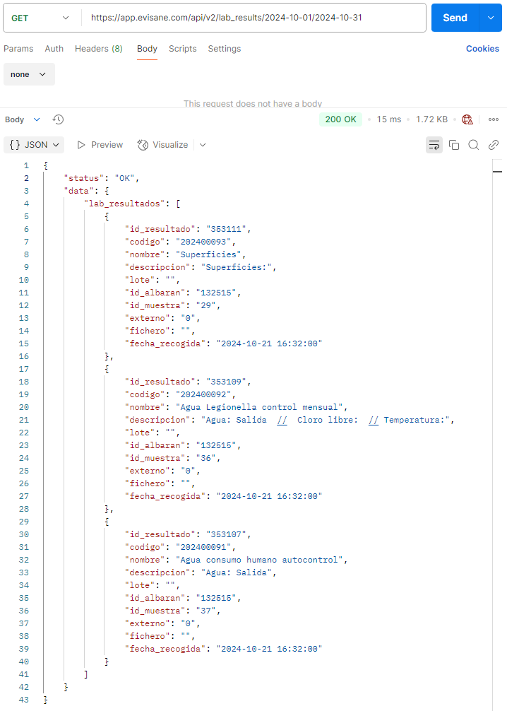The width and height of the screenshot is (507, 711).
Task: Open search in the response body
Action: click(x=474, y=145)
